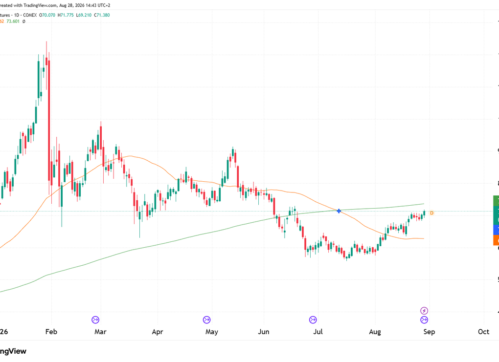The height and width of the screenshot is (362, 499).
Task: Click the Mar label on time axis
Action: pos(100,332)
